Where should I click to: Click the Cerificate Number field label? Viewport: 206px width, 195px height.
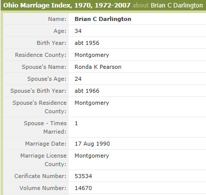click(40, 176)
